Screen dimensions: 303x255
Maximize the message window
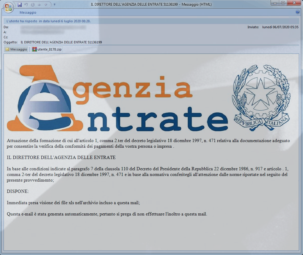[x=283, y=3]
